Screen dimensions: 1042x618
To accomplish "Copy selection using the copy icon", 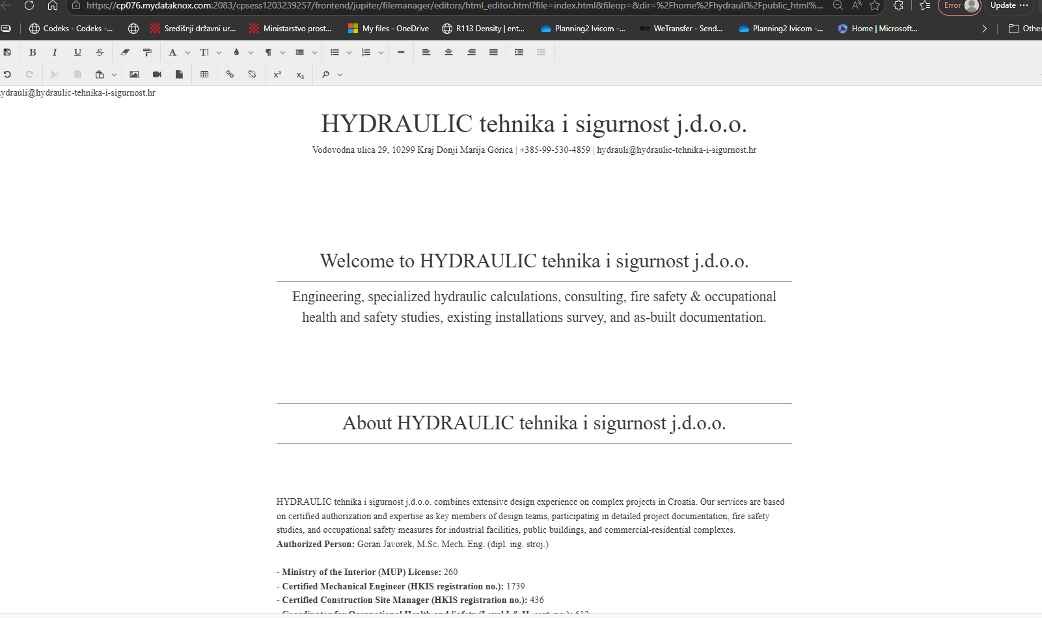I will 77,74.
